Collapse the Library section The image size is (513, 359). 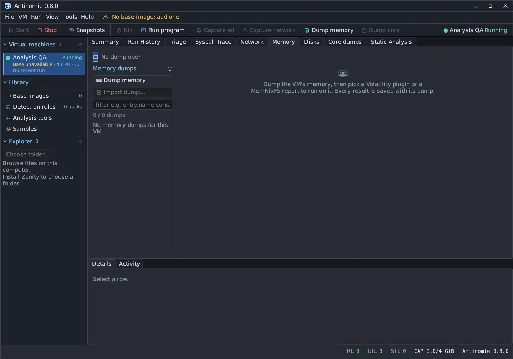tap(5, 82)
